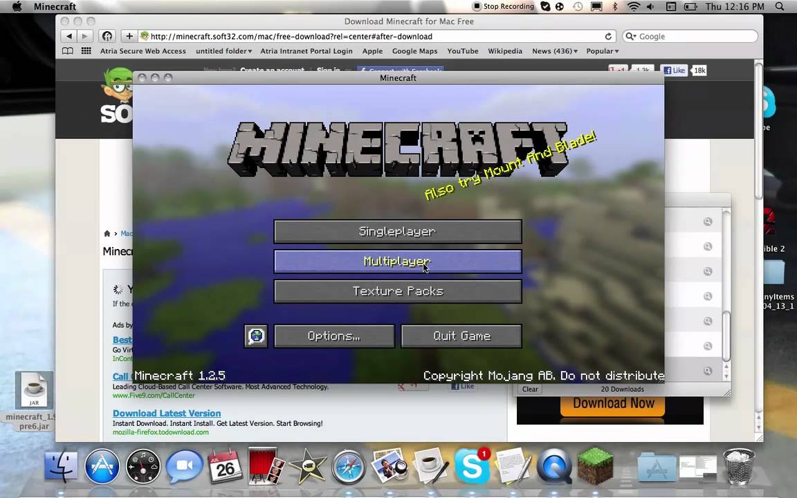
Task: Open iChat from the Dock
Action: pyautogui.click(x=184, y=466)
